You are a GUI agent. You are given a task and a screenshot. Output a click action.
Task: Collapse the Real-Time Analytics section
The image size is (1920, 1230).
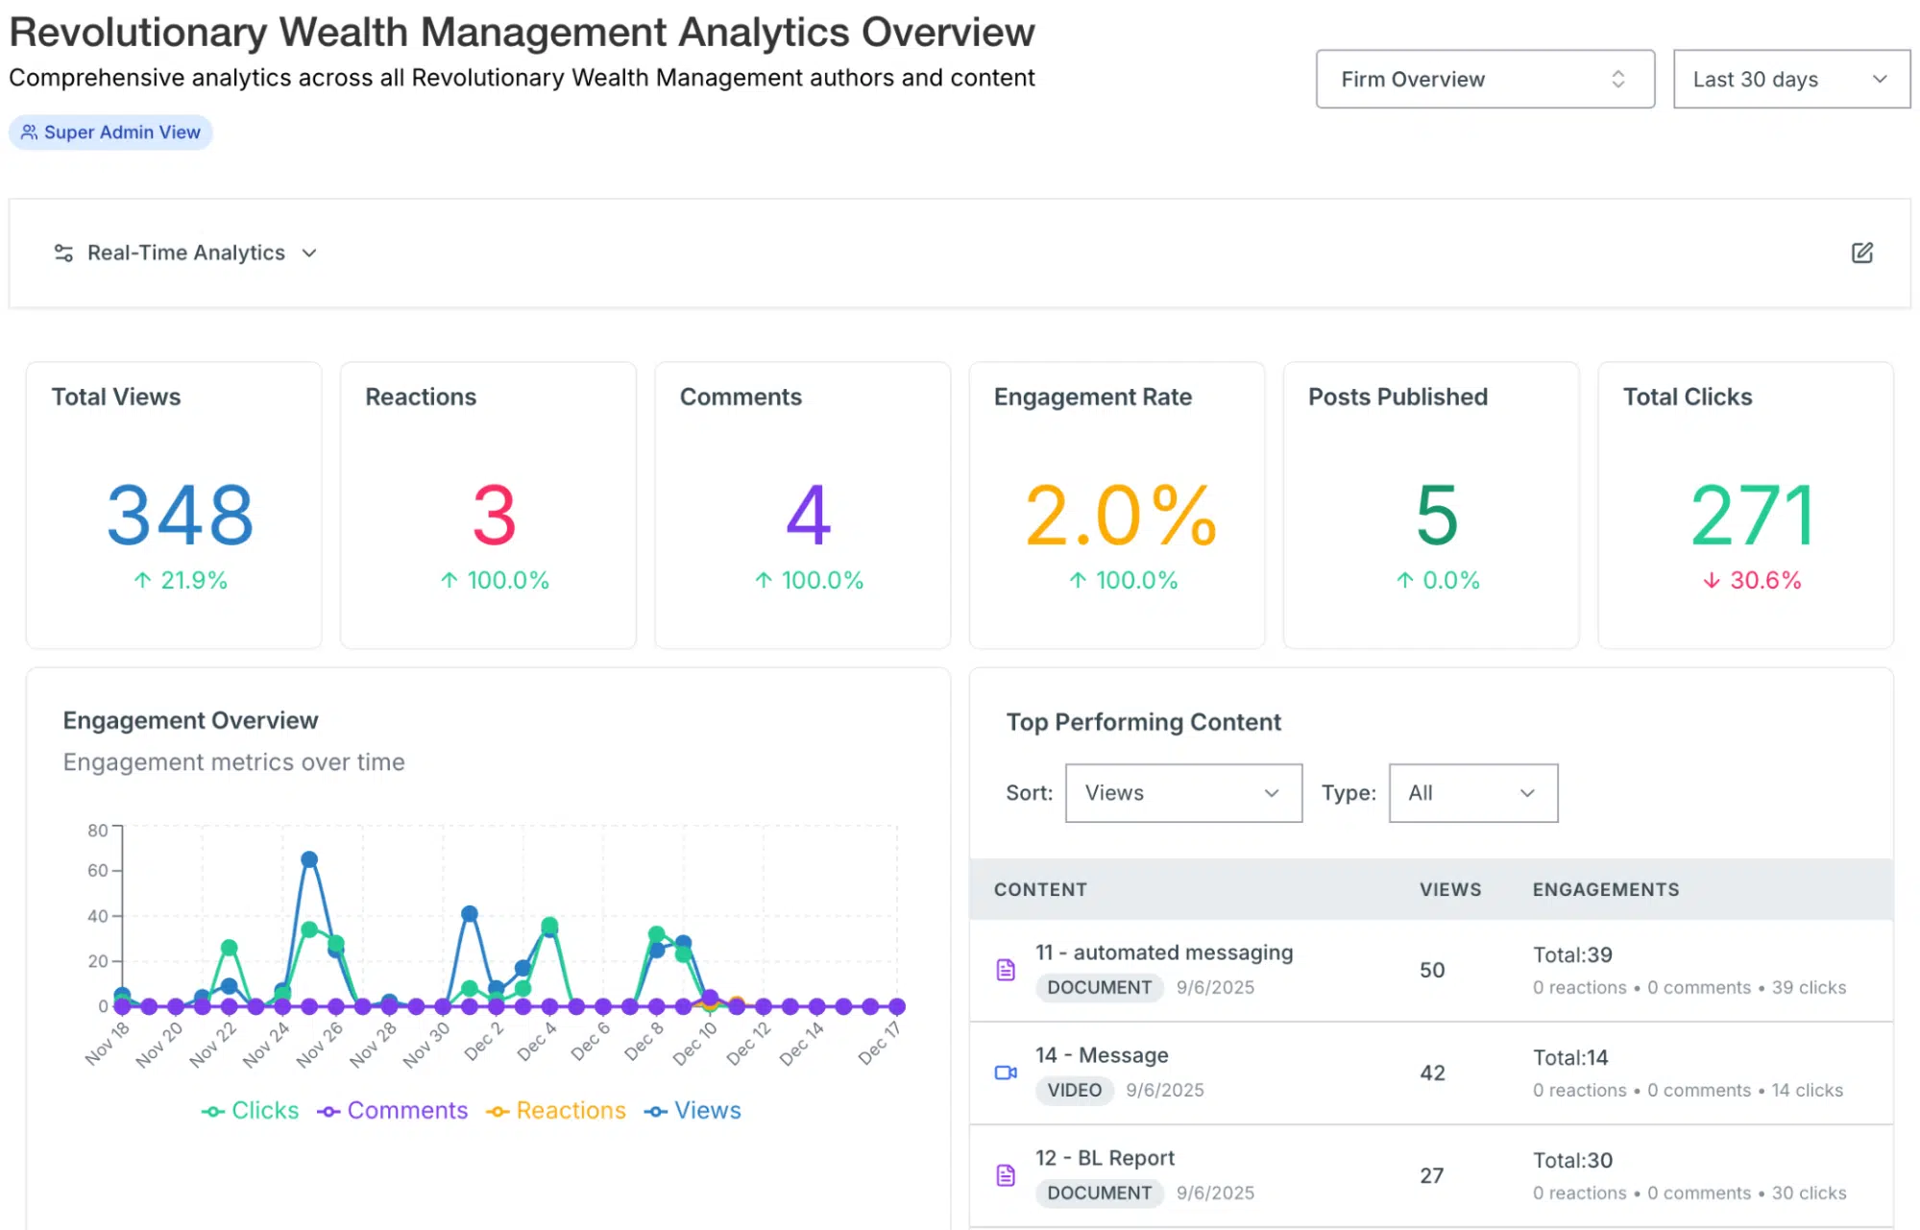(308, 253)
